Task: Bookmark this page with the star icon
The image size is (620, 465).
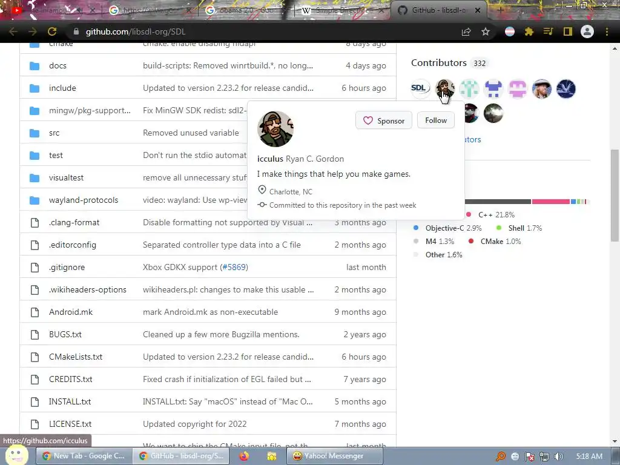Action: tap(486, 31)
